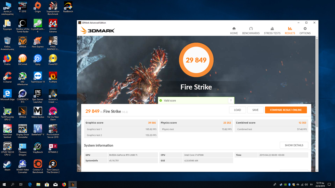Screen dimensions: 335x188
Task: Click the FurMark desktop icon
Action: 53,77
